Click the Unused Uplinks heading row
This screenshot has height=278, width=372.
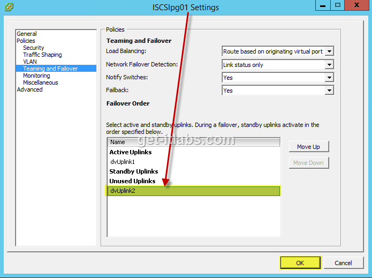pos(194,181)
